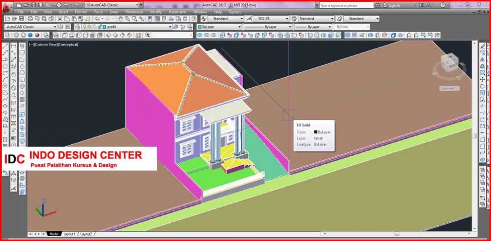Screen dimensions: 491x241
Task: Click the Custom View viewport label
Action: [x=46, y=45]
